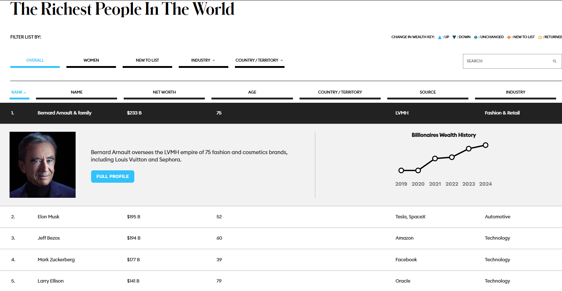This screenshot has width=562, height=291.
Task: Click the orange NEW TO LIST plus icon
Action: (x=509, y=37)
